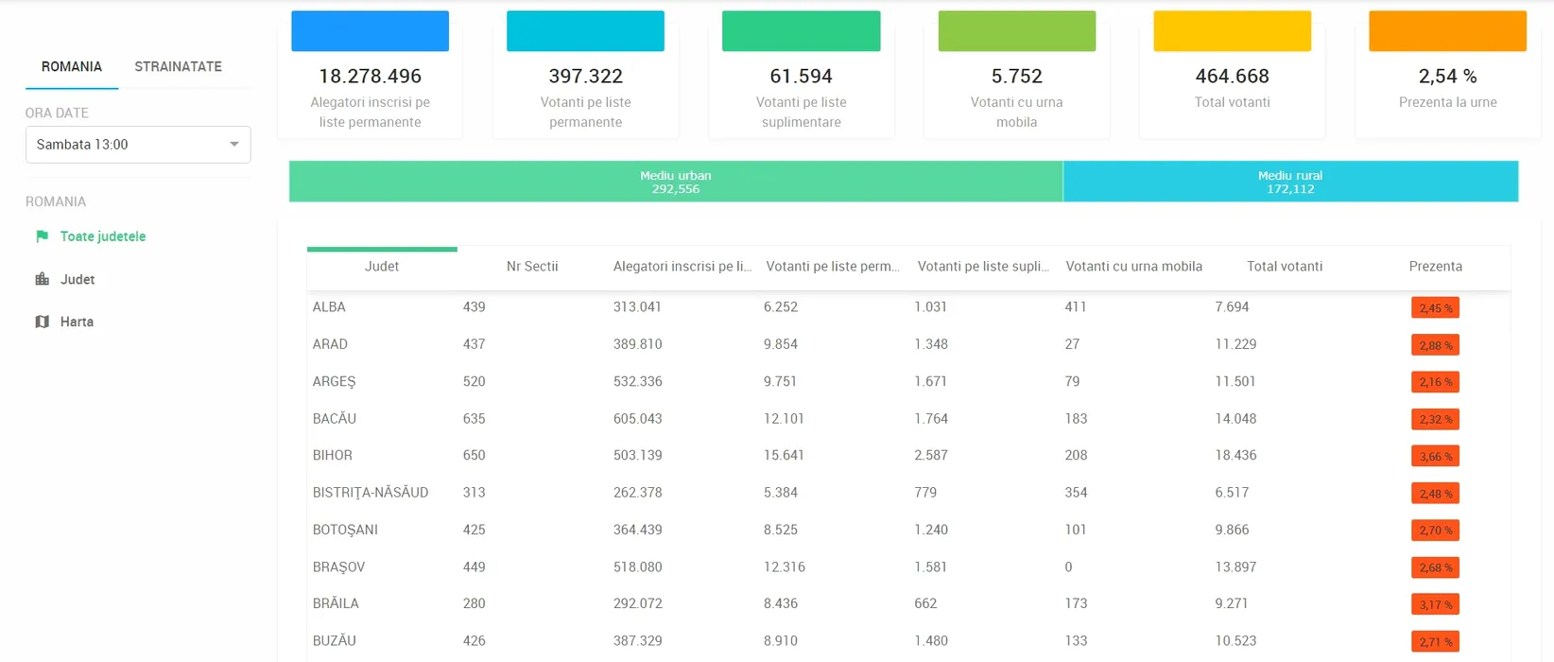The height and width of the screenshot is (662, 1554).
Task: Click the Mediu urban green bar segment
Action: coord(675,182)
